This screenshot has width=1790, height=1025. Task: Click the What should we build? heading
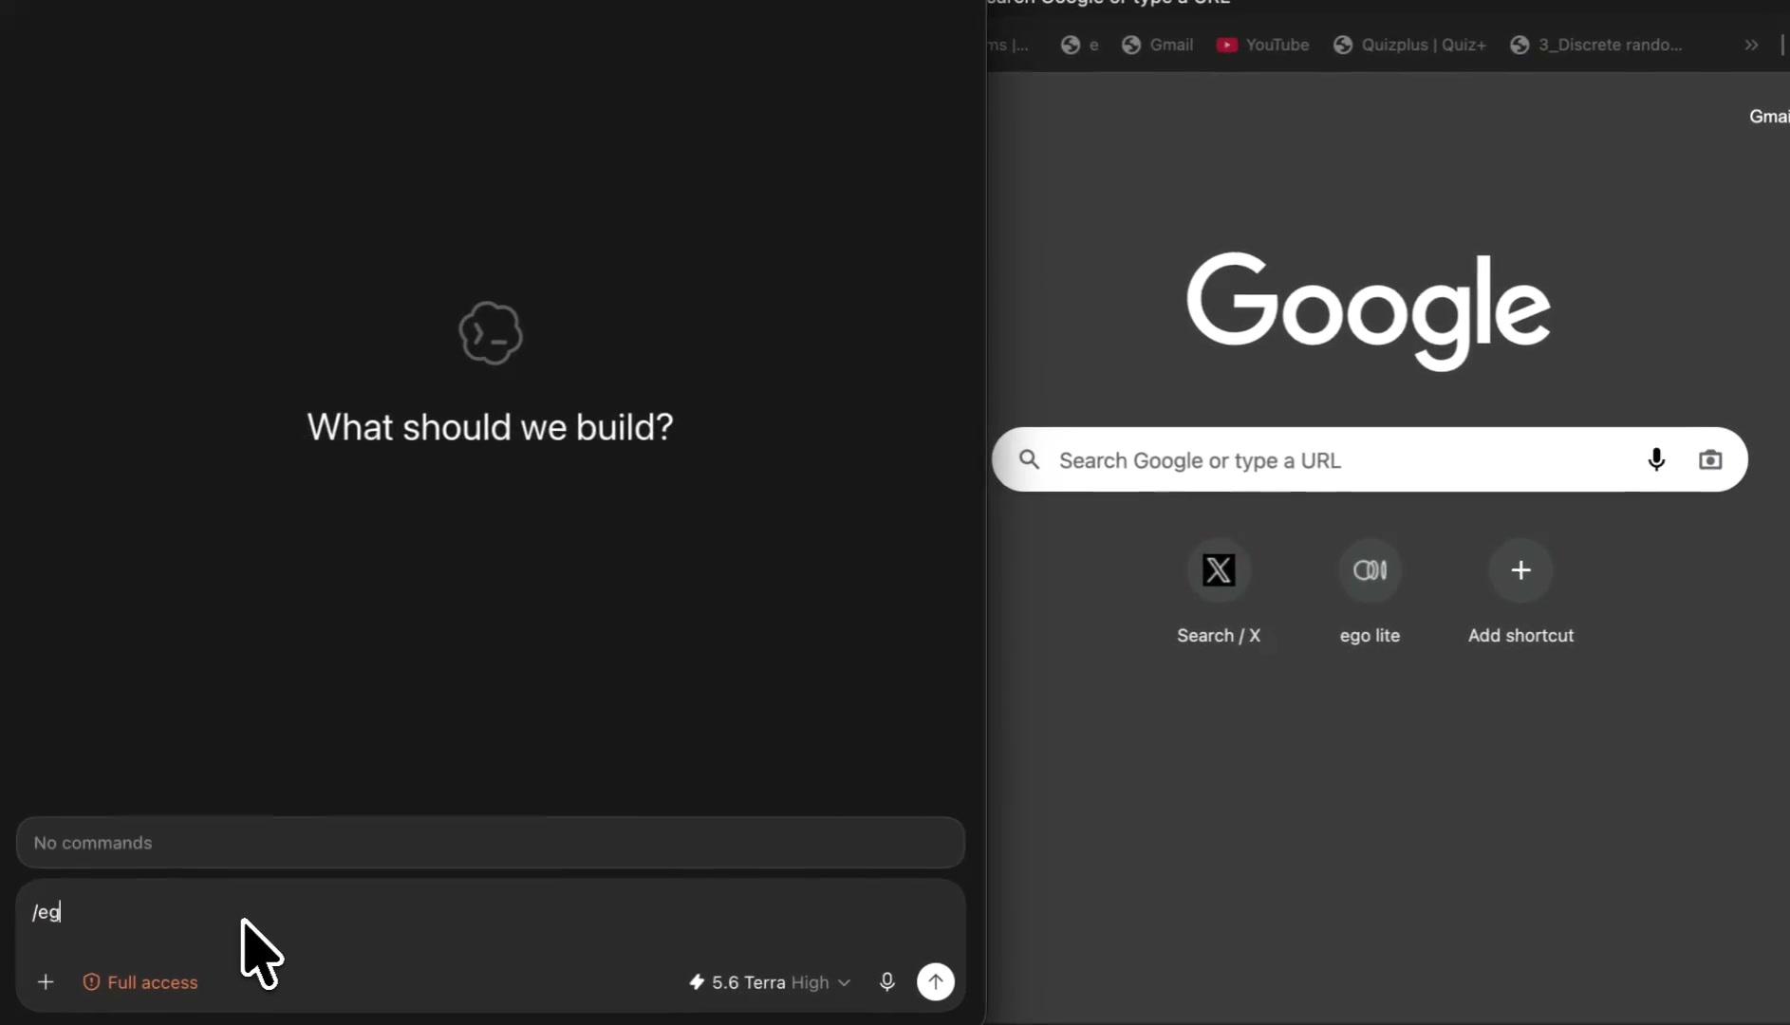click(491, 427)
